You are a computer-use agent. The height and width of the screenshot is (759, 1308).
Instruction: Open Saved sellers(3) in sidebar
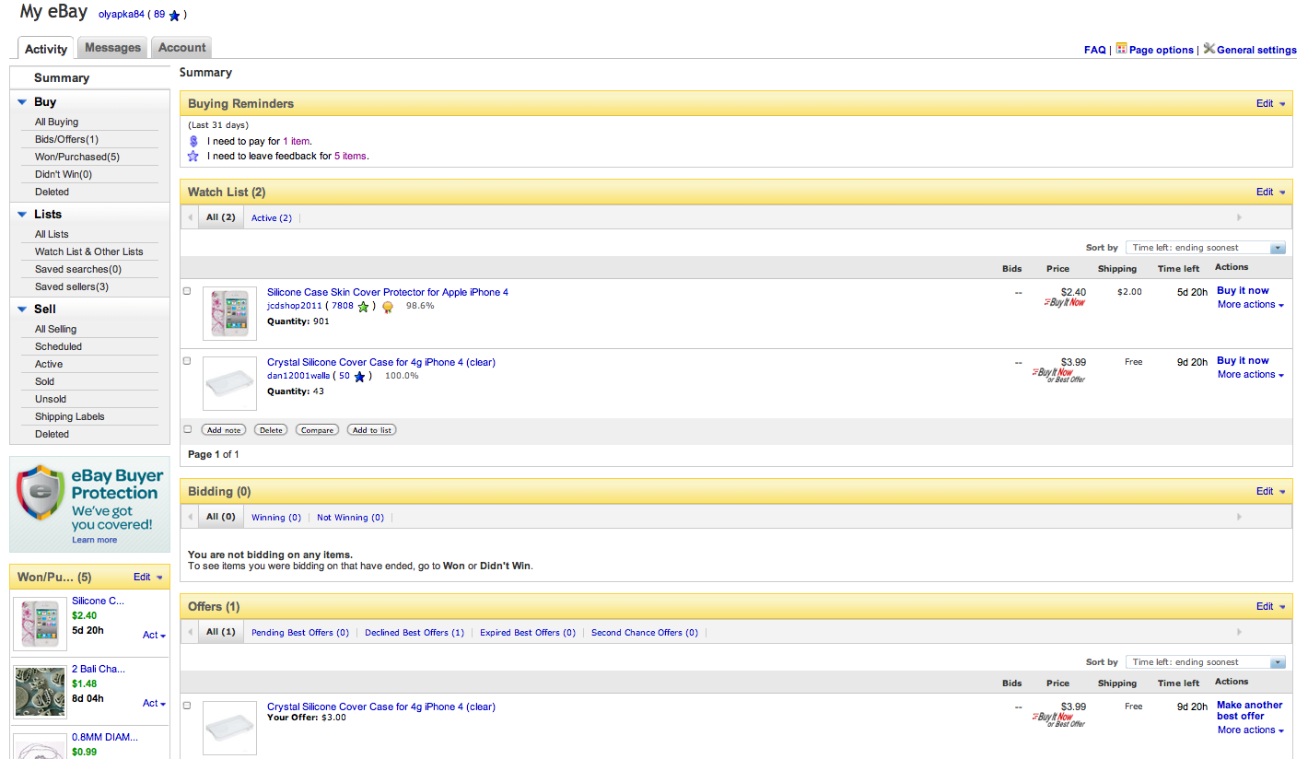coord(72,287)
